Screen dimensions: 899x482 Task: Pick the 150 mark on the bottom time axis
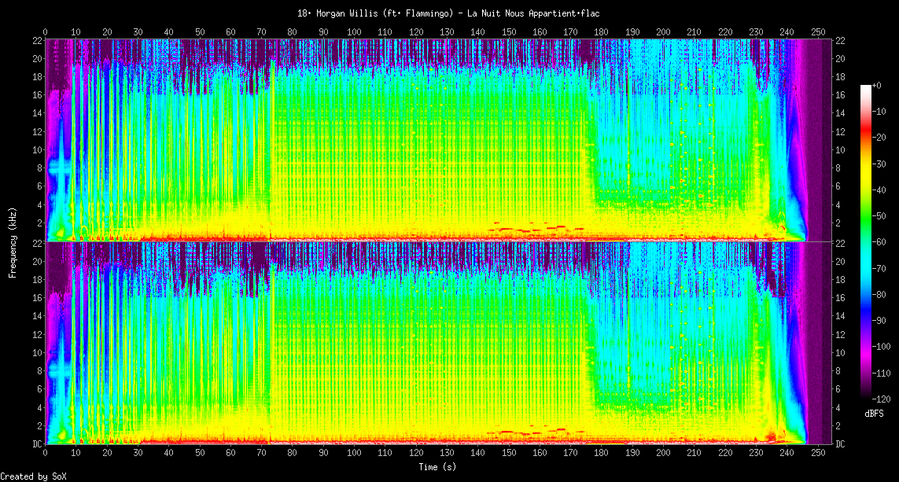509,454
